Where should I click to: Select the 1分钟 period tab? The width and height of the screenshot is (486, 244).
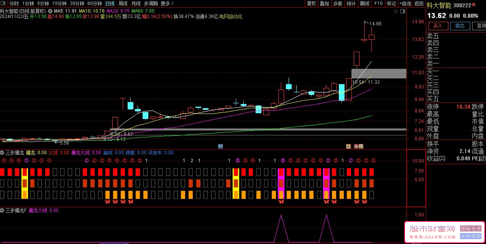(x=28, y=3)
